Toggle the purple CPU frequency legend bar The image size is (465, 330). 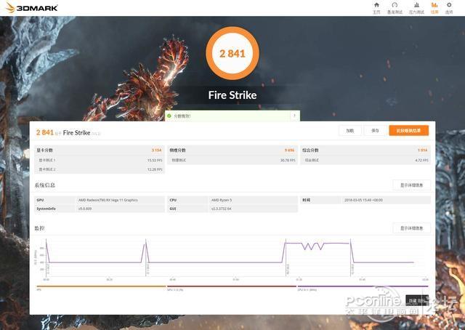(x=363, y=286)
